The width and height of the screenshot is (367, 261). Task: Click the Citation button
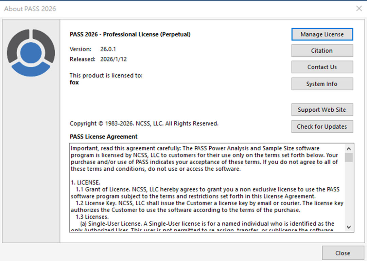(x=322, y=51)
